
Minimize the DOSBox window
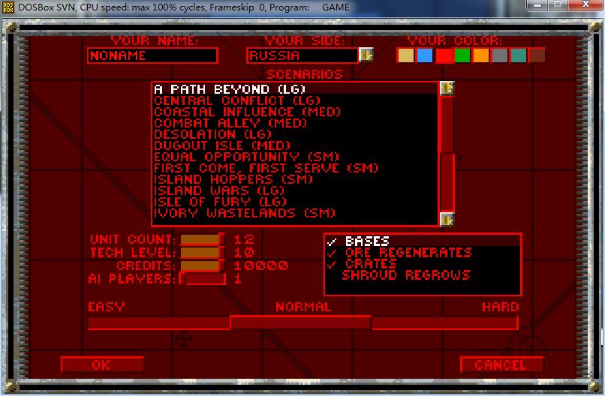[537, 5]
